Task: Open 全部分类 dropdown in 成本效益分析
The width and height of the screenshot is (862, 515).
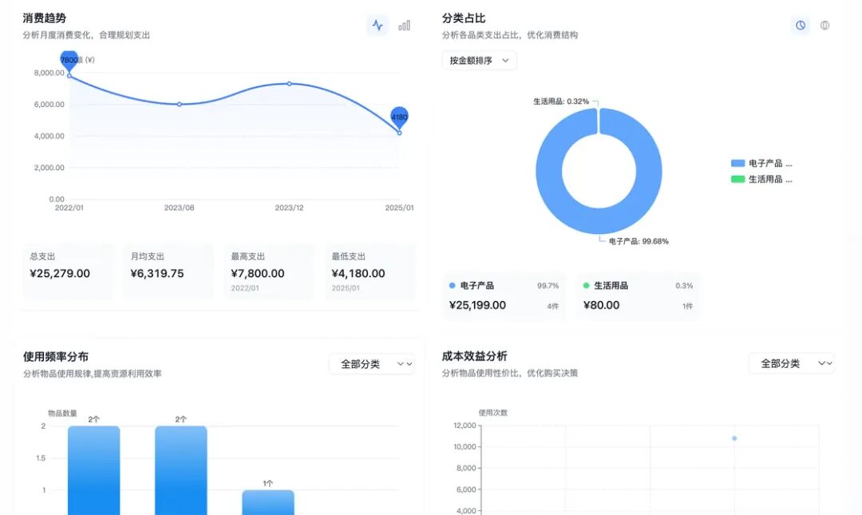Action: pos(792,363)
